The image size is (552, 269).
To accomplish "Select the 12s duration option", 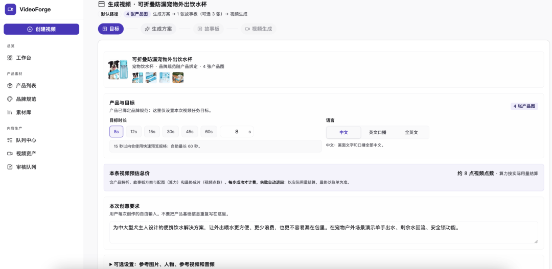I will [x=134, y=132].
